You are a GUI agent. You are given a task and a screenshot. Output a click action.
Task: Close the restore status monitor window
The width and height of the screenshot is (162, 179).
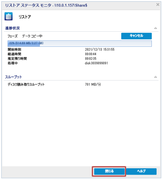[158, 5]
